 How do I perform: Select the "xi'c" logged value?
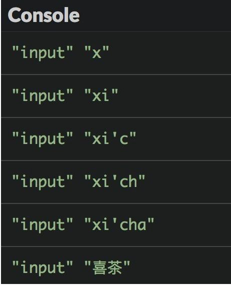coord(110,138)
